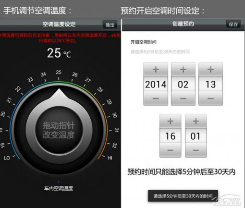Tap the 拖动指针改变温度 knob center
Viewport: 245px width, 208px height.
click(x=59, y=130)
